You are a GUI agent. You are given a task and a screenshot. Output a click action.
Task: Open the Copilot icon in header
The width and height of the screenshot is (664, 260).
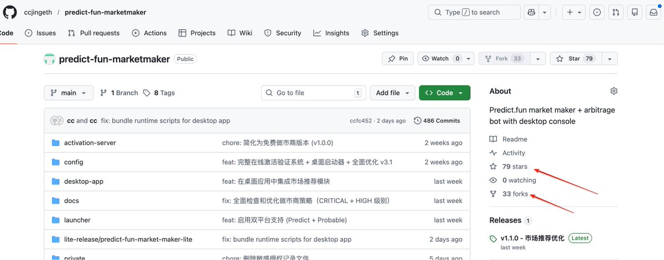(530, 12)
